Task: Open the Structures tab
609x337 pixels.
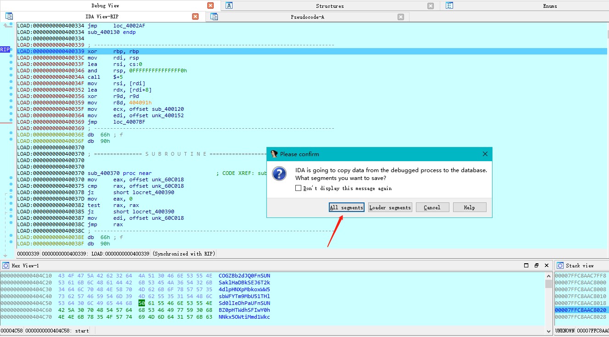Action: pos(329,6)
